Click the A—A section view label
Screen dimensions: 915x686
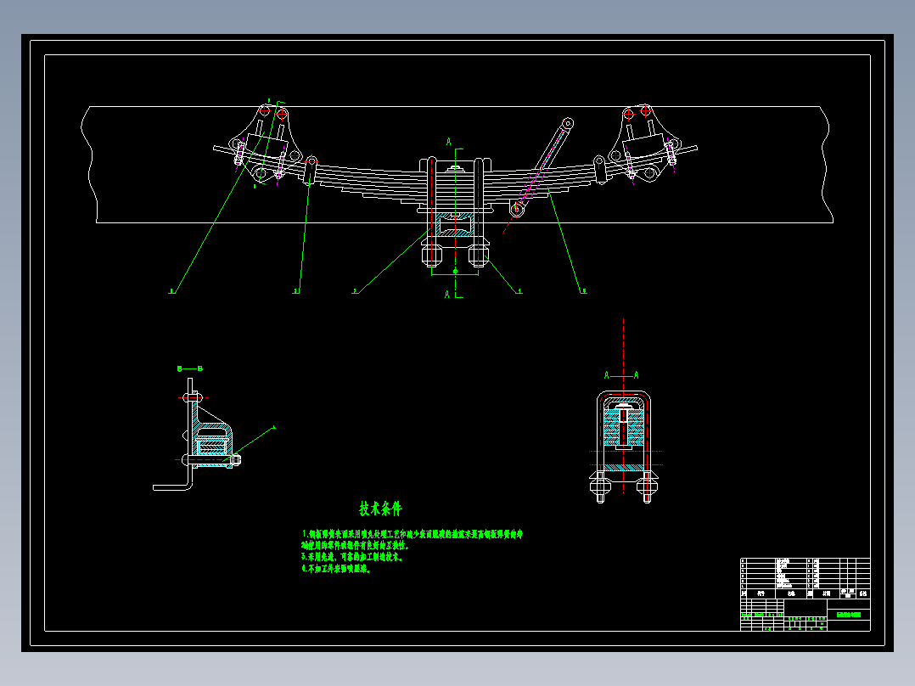[x=621, y=374]
